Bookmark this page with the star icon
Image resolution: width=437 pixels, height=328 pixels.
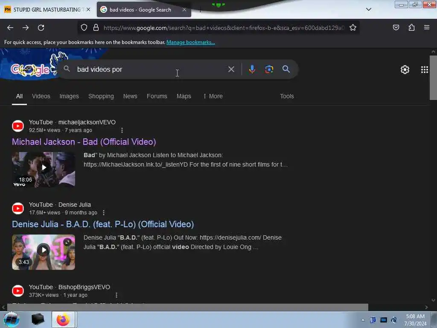click(353, 28)
